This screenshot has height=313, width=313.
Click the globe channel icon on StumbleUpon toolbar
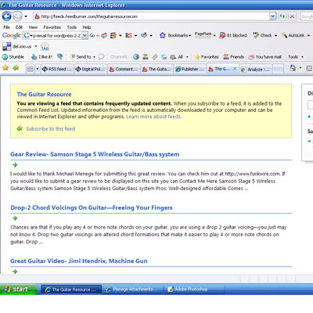pos(136,56)
